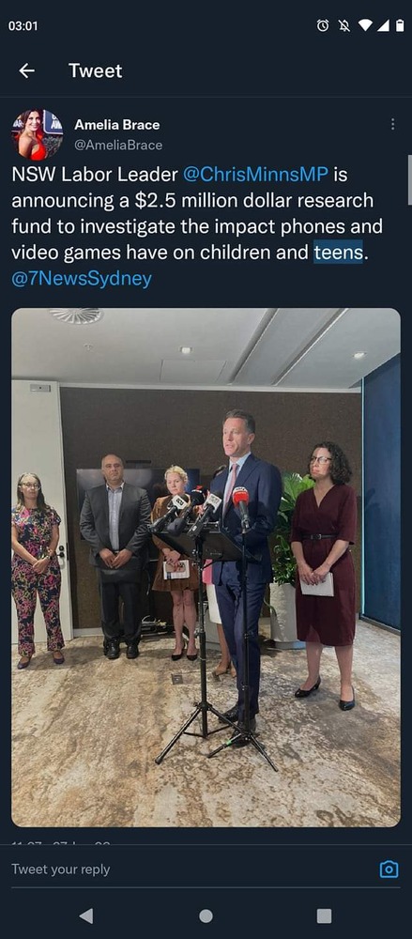412x939 pixels.
Task: Open the press conference photo
Action: pos(206,567)
